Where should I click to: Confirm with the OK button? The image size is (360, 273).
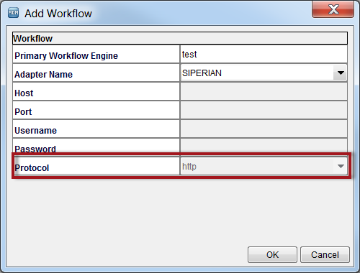[272, 255]
